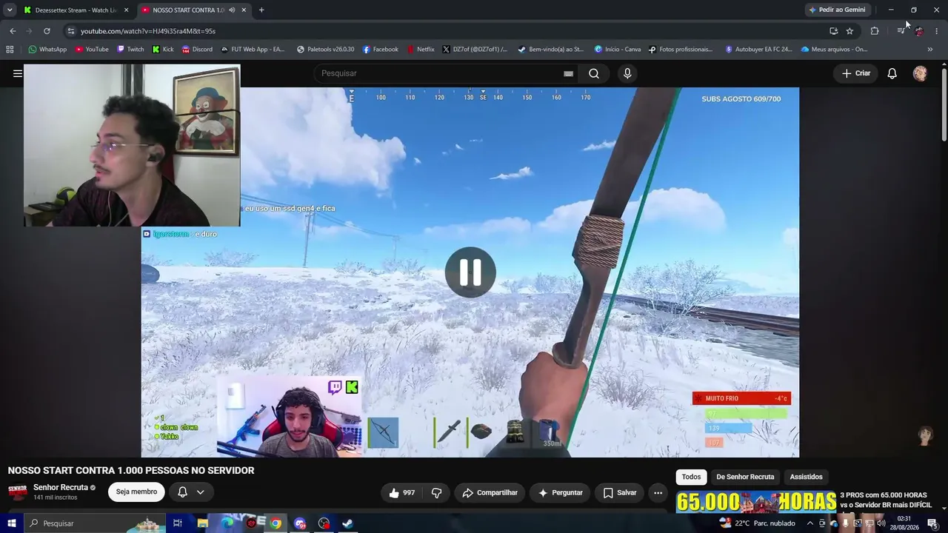948x533 pixels.
Task: Click the page vertical scrollbar
Action: [944, 104]
